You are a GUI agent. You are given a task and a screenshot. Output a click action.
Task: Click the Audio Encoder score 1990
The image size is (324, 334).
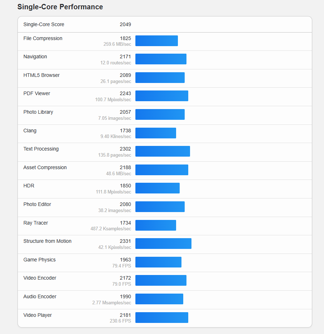pyautogui.click(x=125, y=296)
